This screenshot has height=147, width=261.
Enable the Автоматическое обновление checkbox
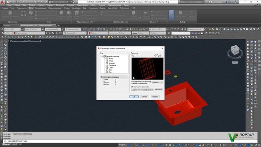coord(132,90)
